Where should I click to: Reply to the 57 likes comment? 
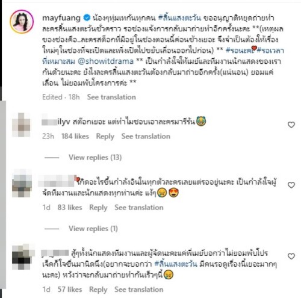98,290
